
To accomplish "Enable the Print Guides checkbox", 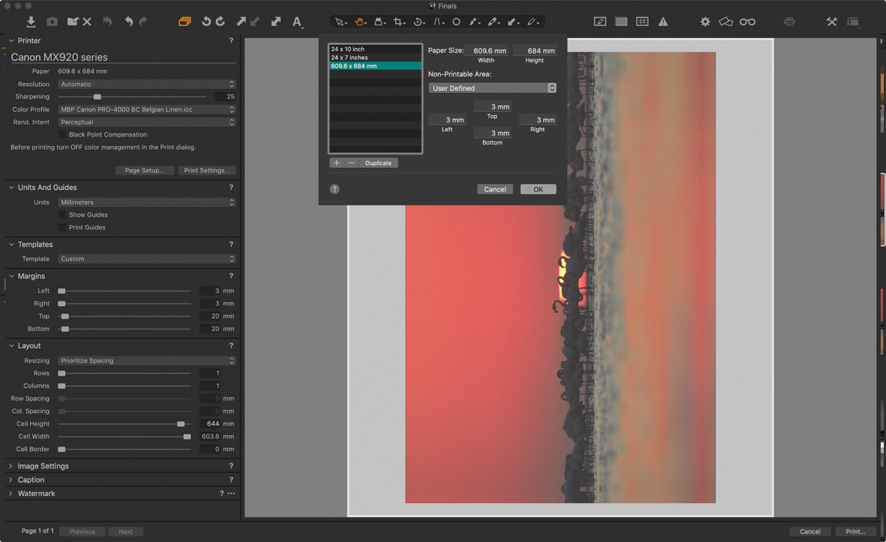I will [x=62, y=228].
